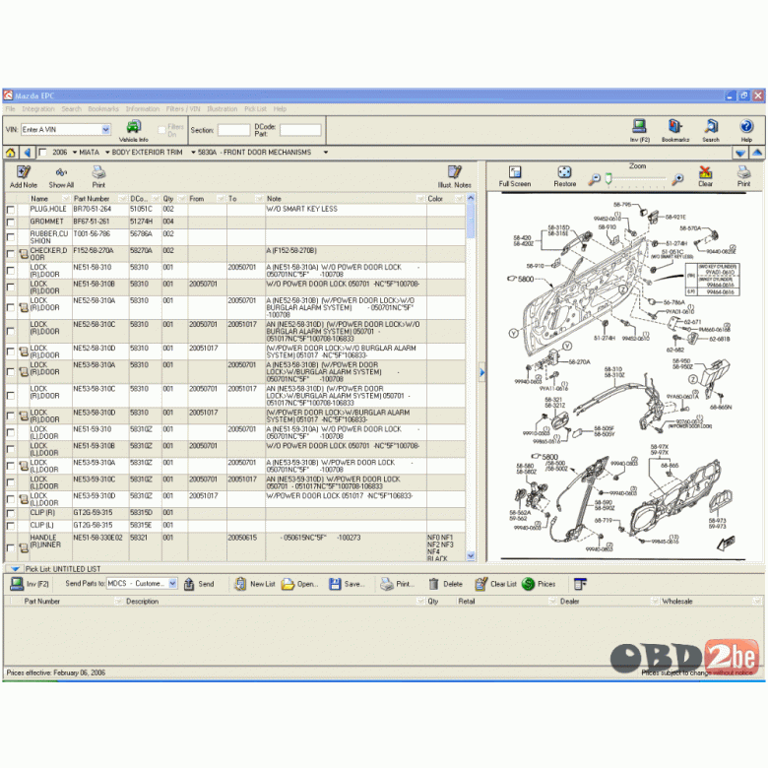Check the CHECKER,DOOR row checkbox

coord(10,254)
